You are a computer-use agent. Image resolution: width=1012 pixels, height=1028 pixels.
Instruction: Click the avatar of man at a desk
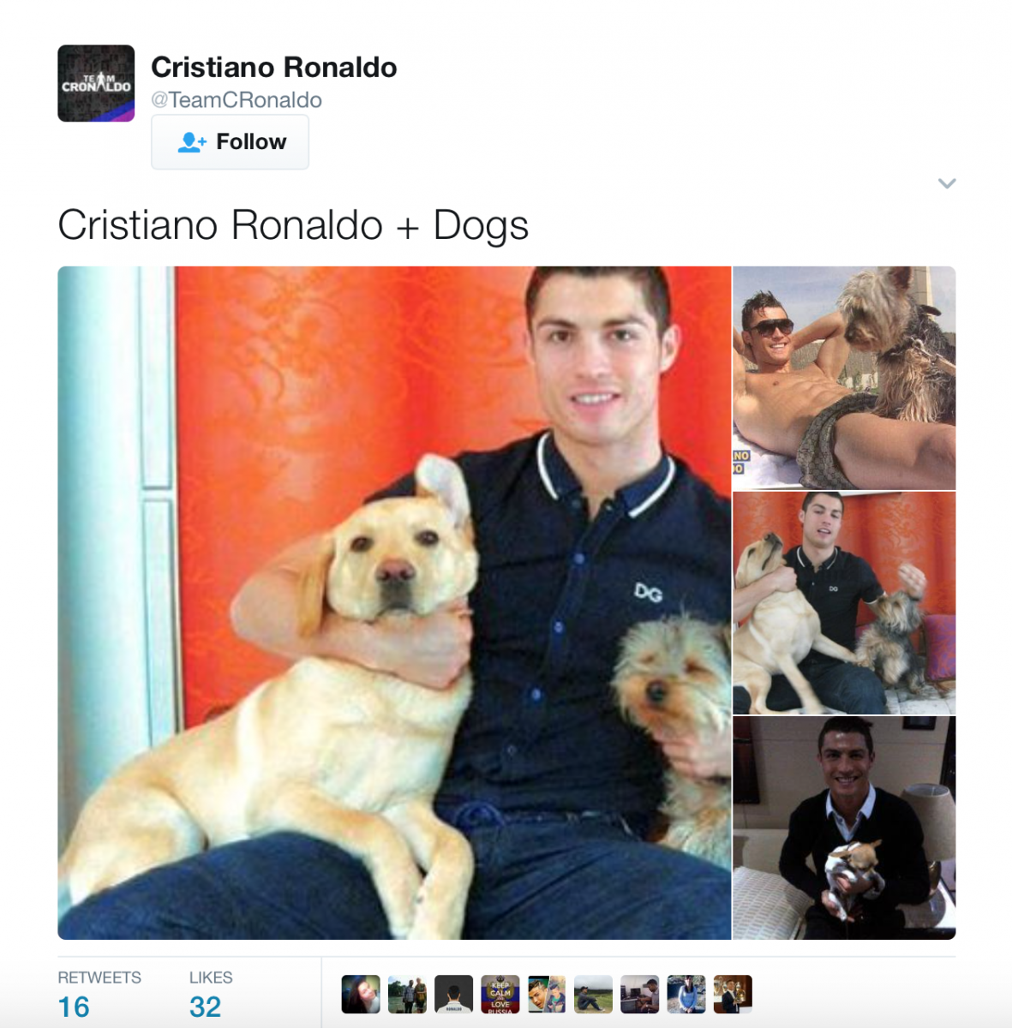pyautogui.click(x=640, y=995)
